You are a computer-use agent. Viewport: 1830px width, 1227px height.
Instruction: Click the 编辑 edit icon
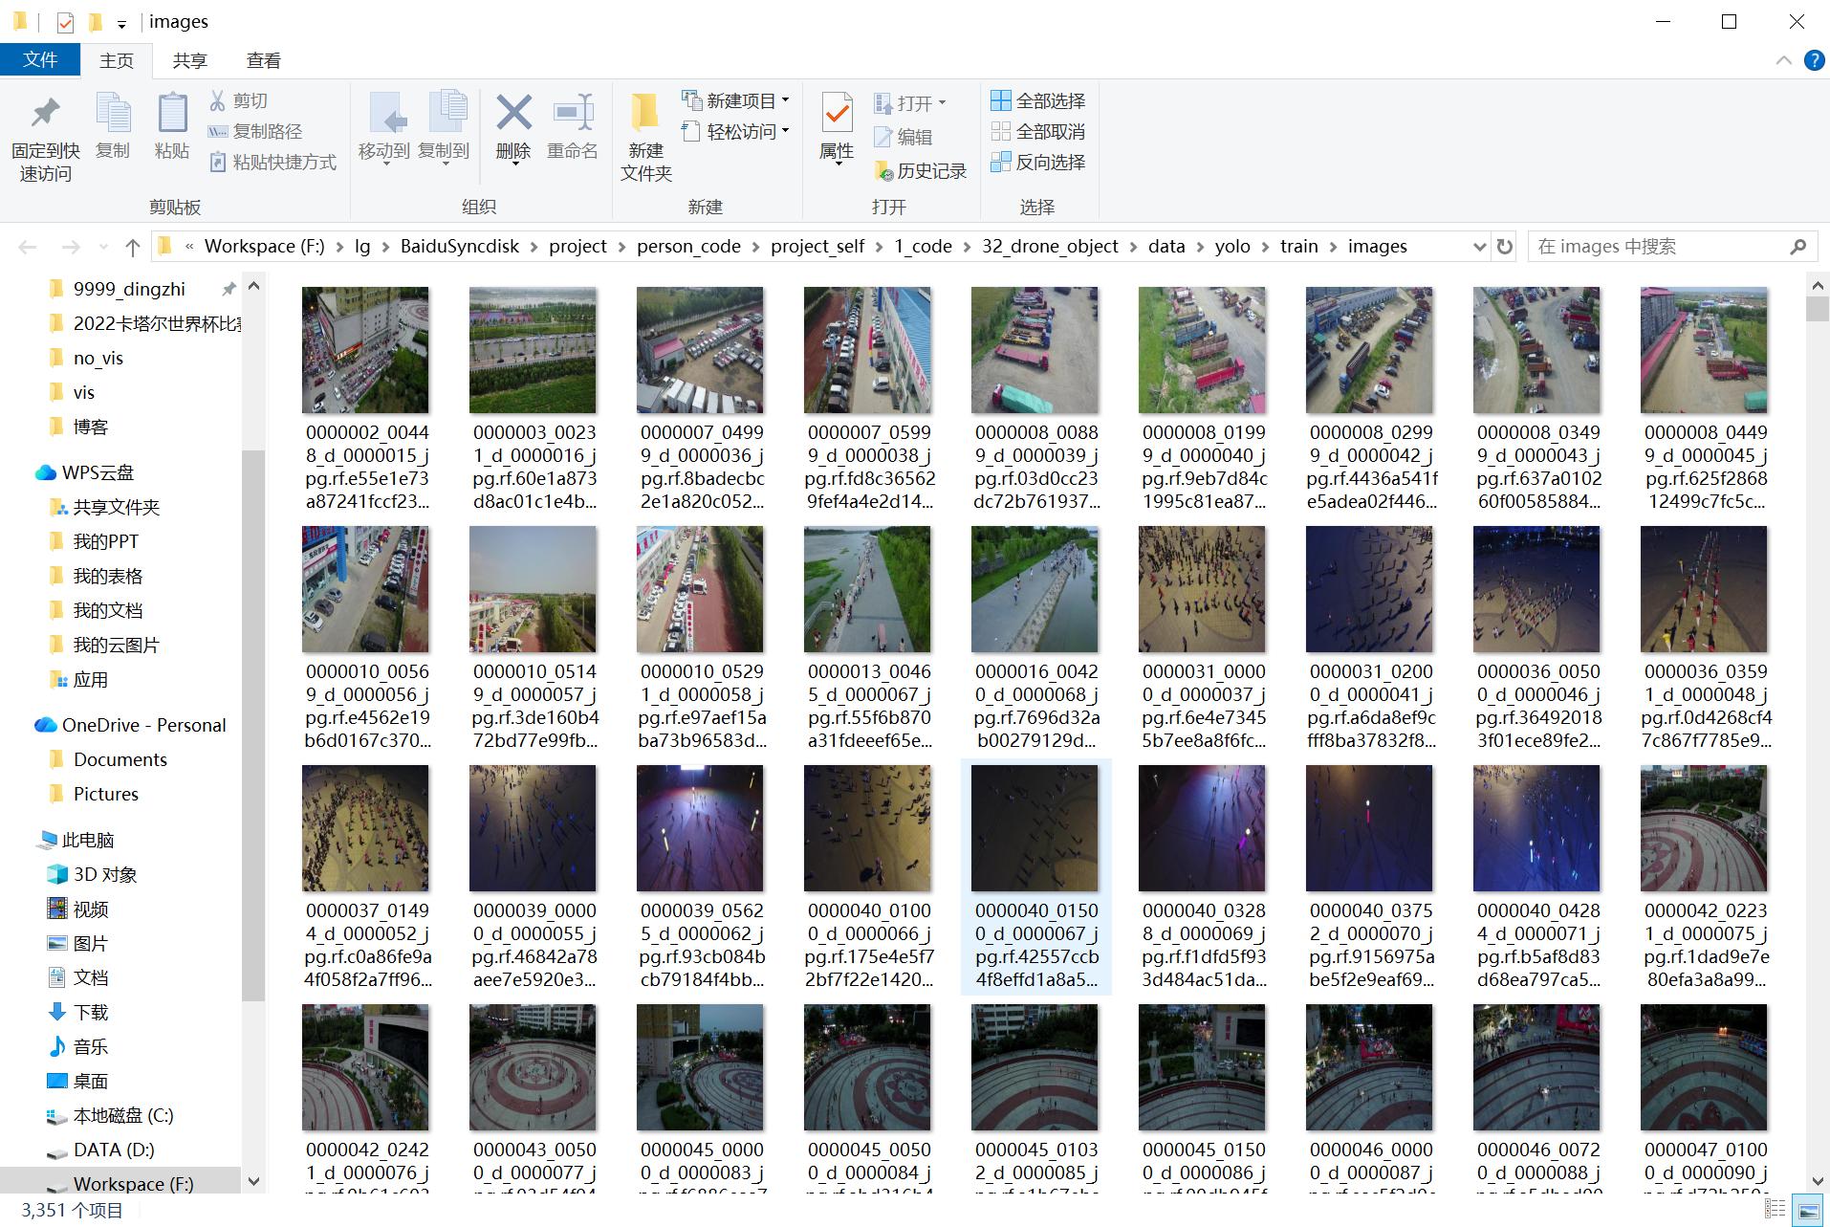882,137
